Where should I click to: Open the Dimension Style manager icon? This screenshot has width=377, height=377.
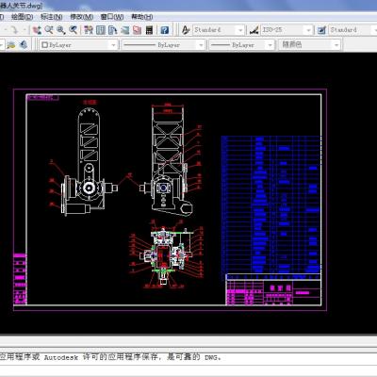(254, 30)
